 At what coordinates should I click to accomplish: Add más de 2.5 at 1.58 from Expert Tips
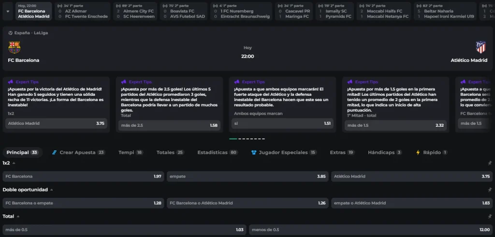169,125
